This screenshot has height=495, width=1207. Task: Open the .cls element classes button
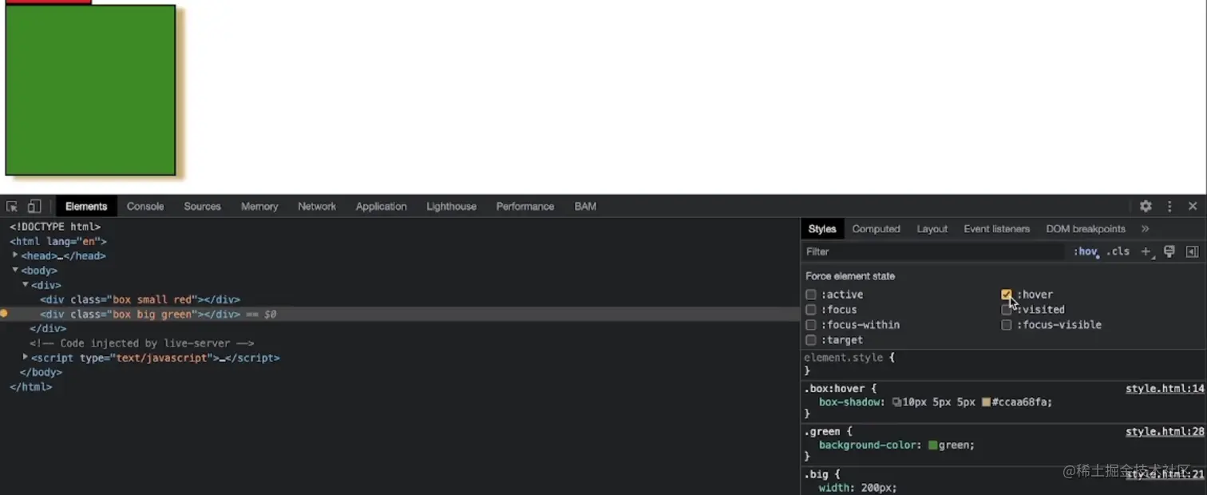tap(1118, 251)
